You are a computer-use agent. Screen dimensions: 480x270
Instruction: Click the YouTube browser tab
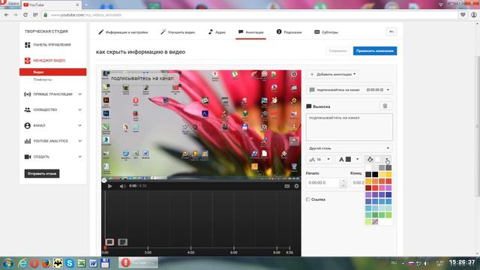point(52,4)
